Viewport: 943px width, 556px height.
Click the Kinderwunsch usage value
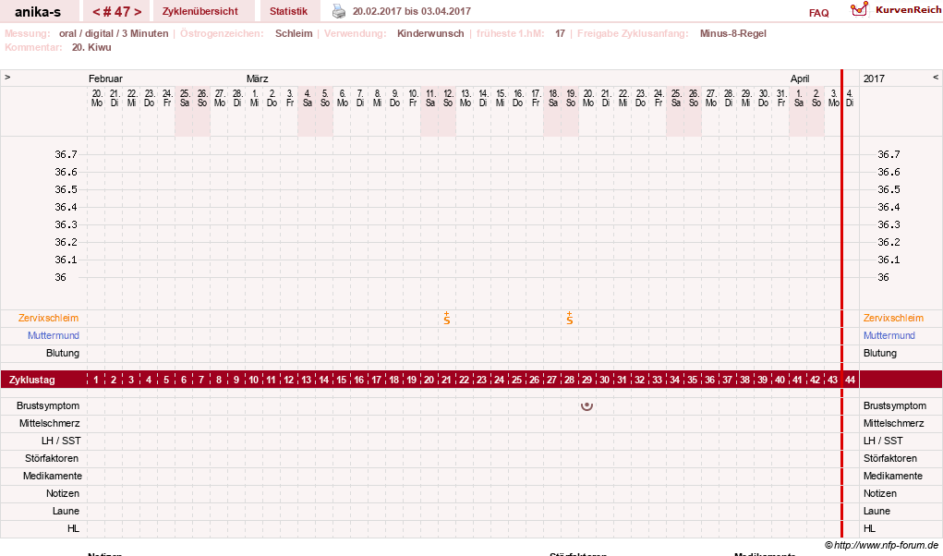pos(430,33)
